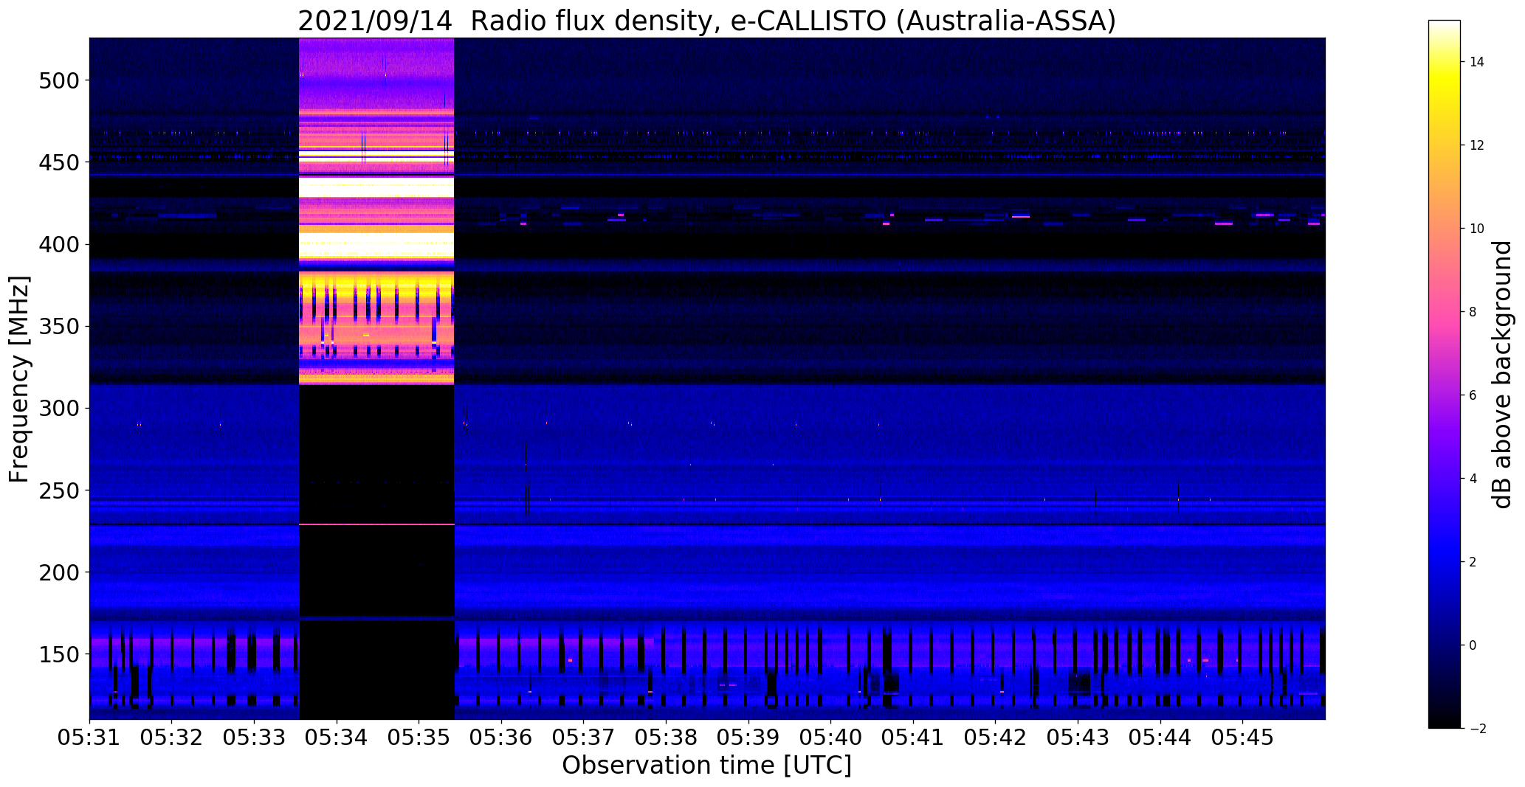Click the colorbar value 10
1525x787 pixels.
click(x=1477, y=229)
